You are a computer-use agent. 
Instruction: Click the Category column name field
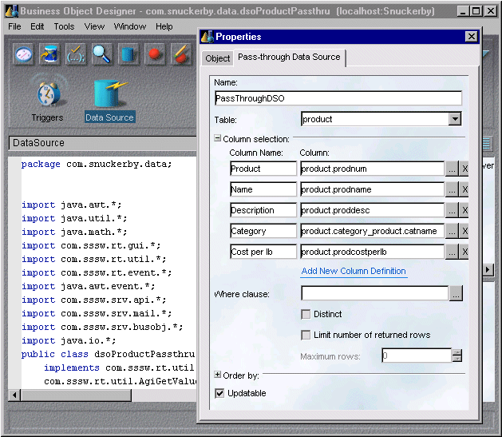(x=263, y=231)
